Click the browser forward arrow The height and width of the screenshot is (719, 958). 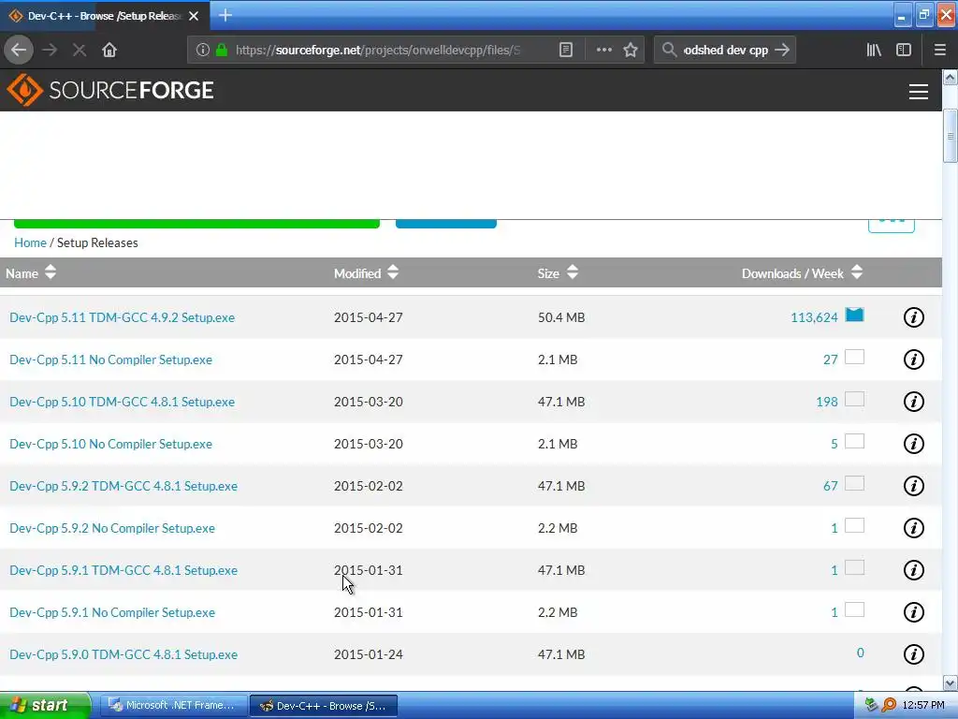click(51, 51)
